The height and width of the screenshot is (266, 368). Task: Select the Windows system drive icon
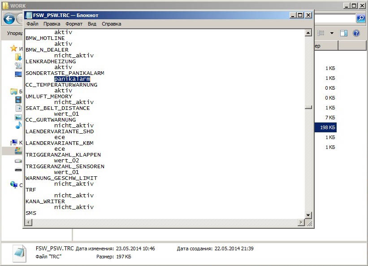[18, 151]
